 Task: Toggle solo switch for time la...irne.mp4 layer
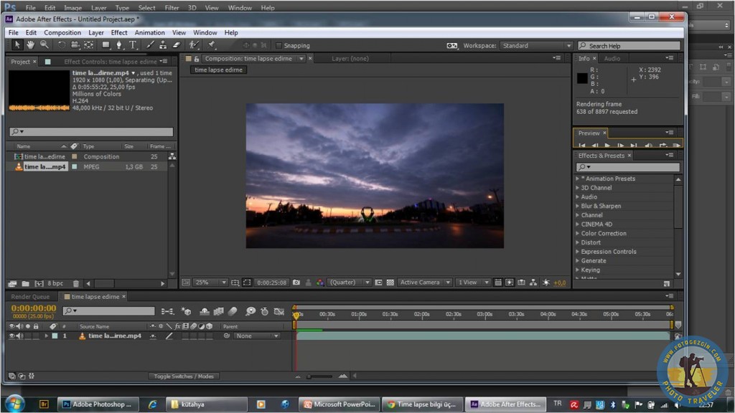click(x=28, y=336)
